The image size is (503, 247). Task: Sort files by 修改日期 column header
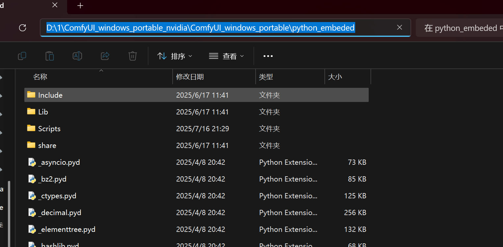pyautogui.click(x=190, y=77)
